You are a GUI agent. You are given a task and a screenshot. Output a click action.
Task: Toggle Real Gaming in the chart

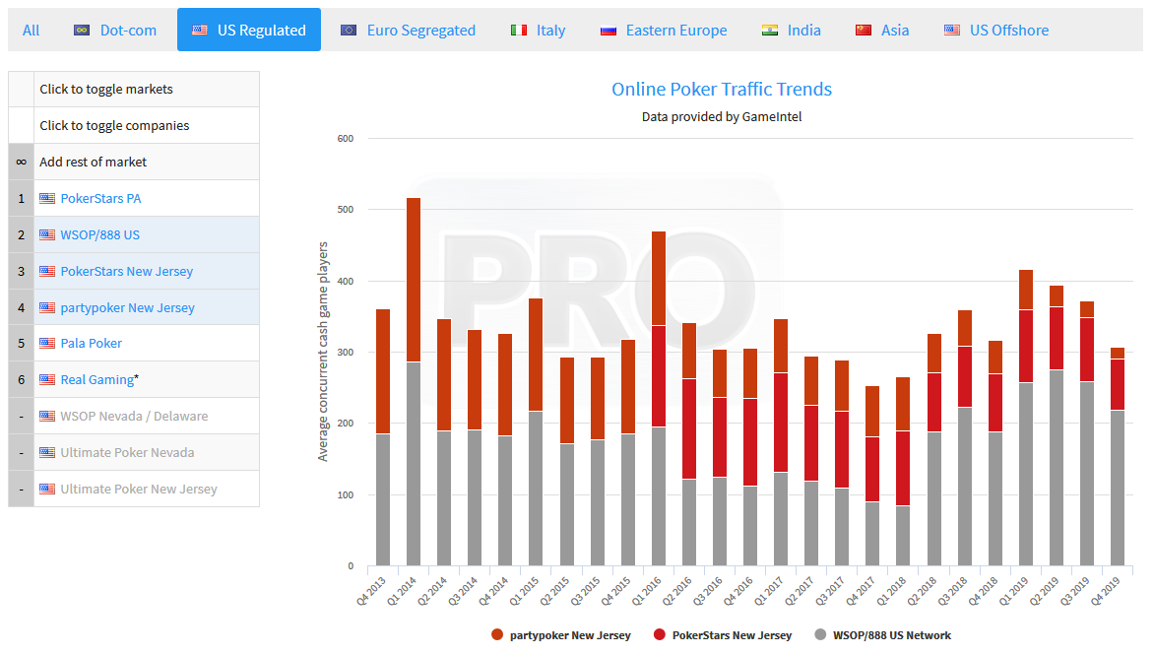(134, 380)
